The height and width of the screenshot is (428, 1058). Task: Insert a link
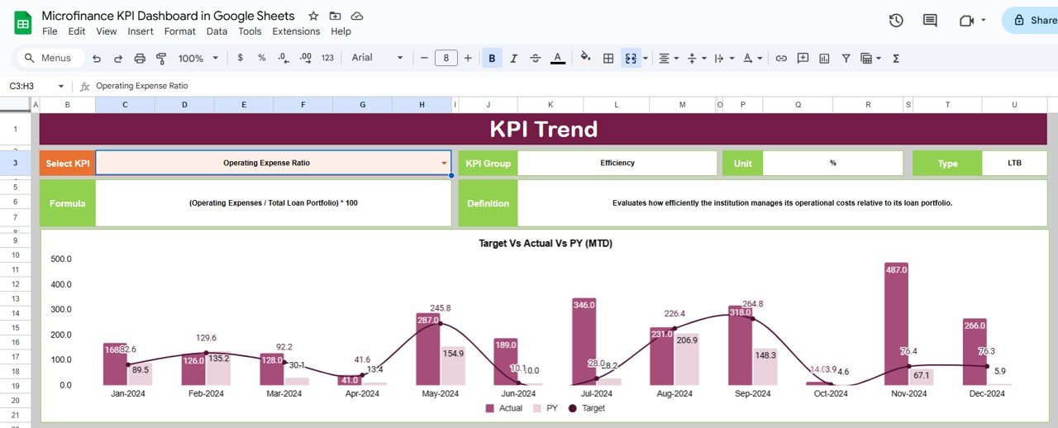781,58
